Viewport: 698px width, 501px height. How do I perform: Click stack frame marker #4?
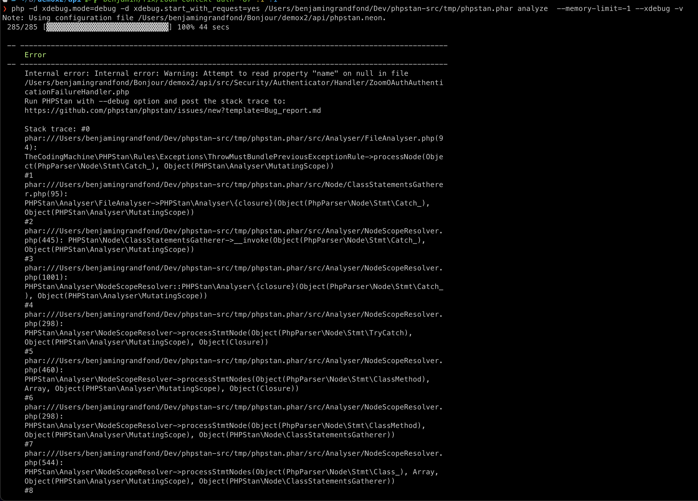coord(29,305)
